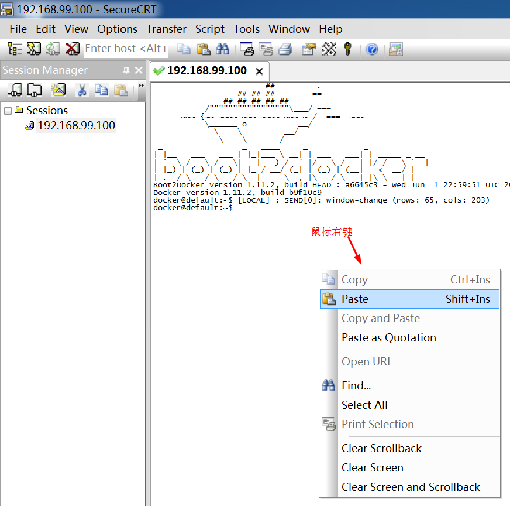The image size is (510, 506).
Task: Open Session Options toolbar icon
Action: [x=309, y=50]
